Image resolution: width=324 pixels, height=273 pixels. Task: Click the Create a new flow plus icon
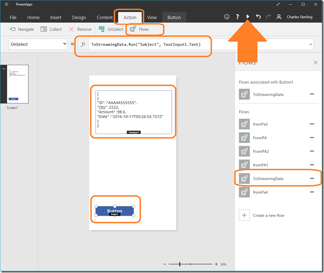click(244, 215)
